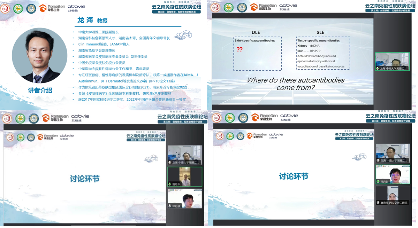Click the red question marks in the DLE box
This screenshot has width=418, height=228.
pyautogui.click(x=239, y=49)
